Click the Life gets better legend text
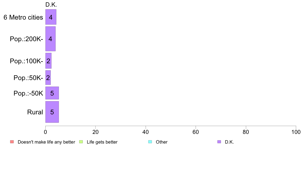Image resolution: width=303 pixels, height=187 pixels. [x=102, y=142]
